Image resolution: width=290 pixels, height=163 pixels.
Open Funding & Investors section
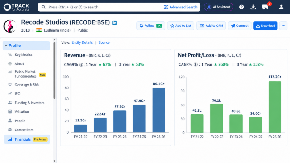[x=29, y=103]
